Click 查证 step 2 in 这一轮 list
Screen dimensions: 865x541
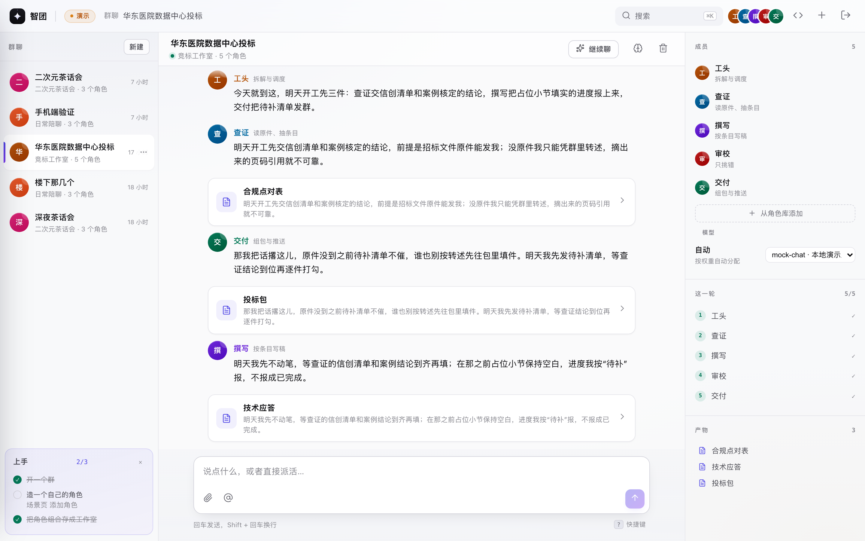775,336
